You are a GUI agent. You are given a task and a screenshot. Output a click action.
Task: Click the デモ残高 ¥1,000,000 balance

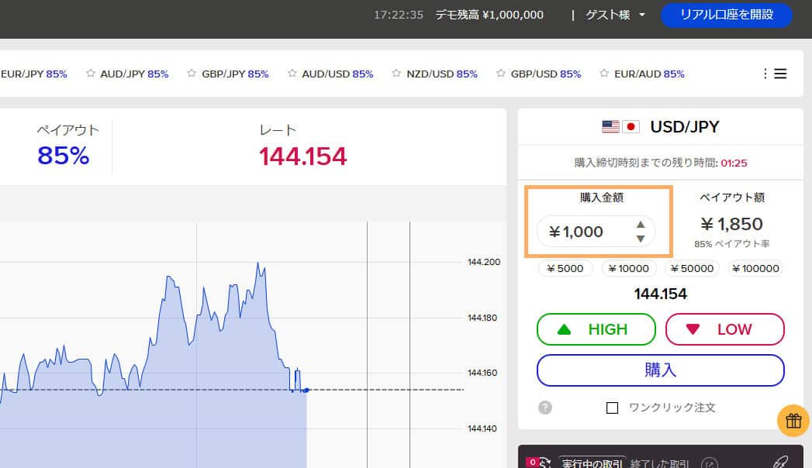point(489,15)
